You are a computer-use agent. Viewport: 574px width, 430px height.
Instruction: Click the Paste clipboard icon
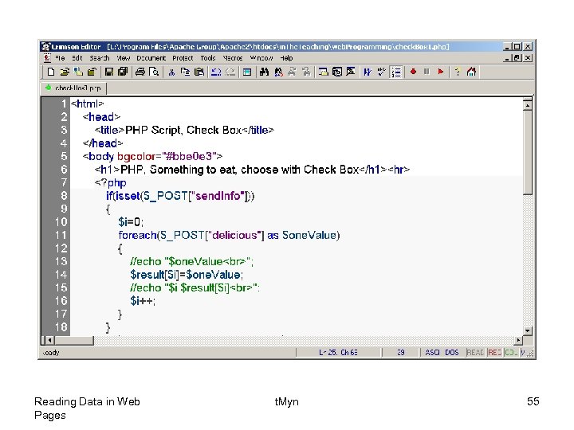coord(199,72)
